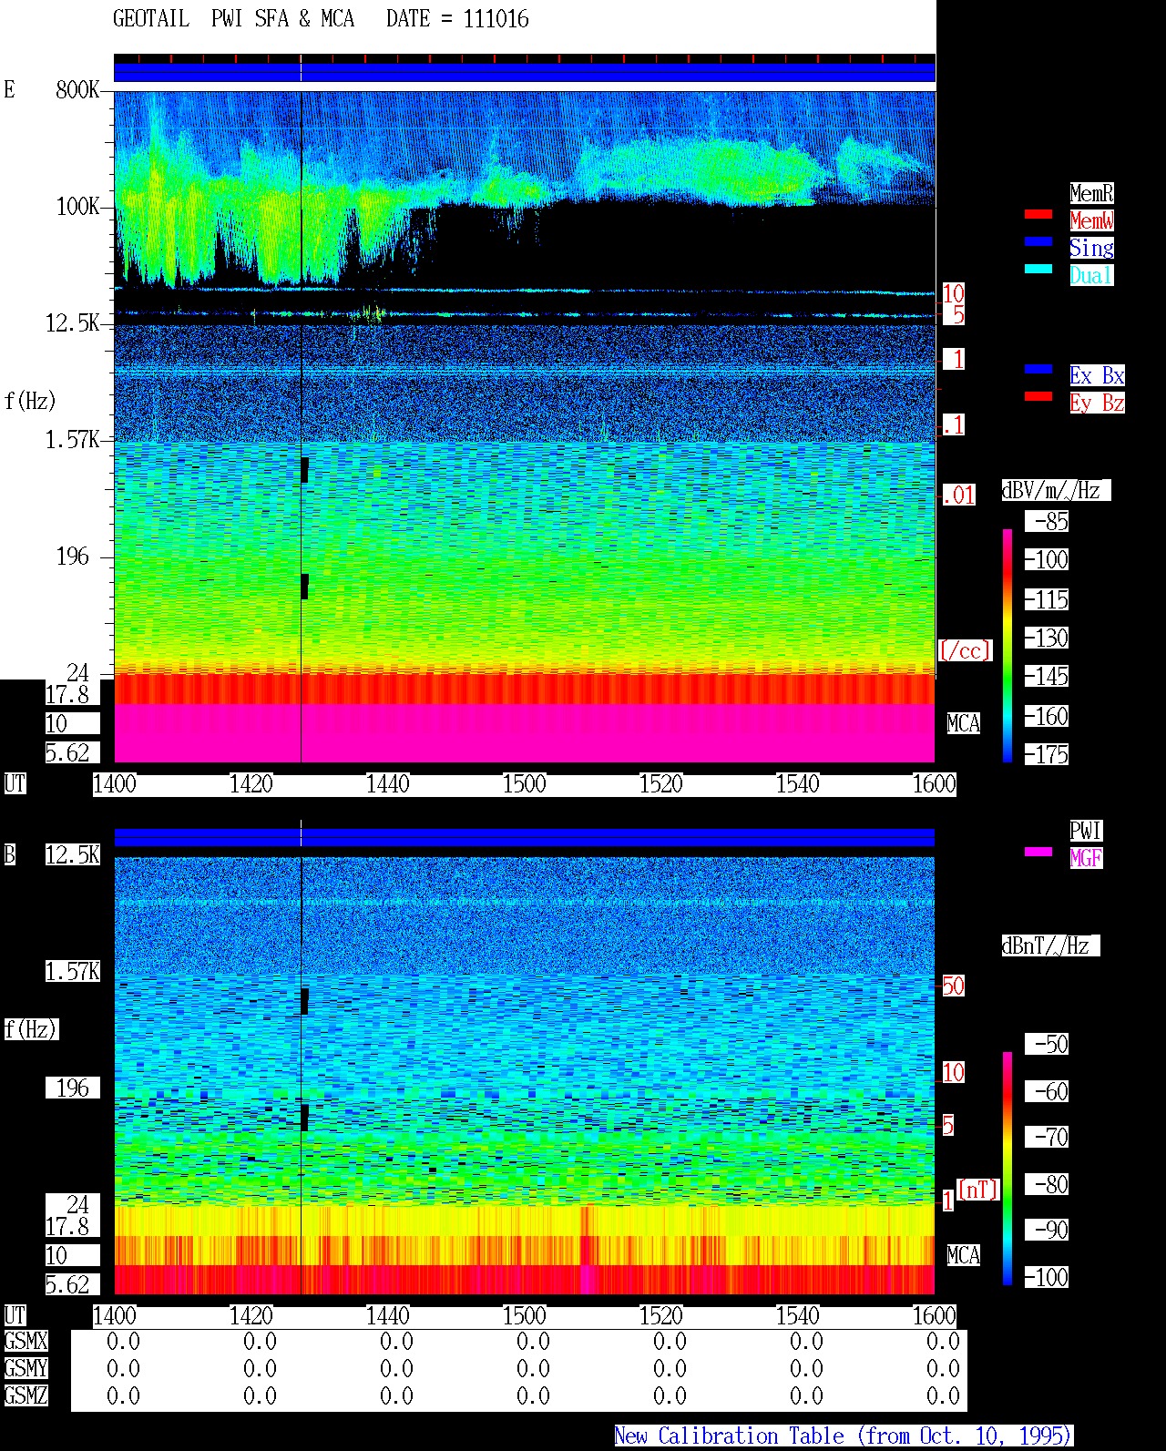Click the red '50' label beside B panel
This screenshot has width=1166, height=1451.
(953, 986)
